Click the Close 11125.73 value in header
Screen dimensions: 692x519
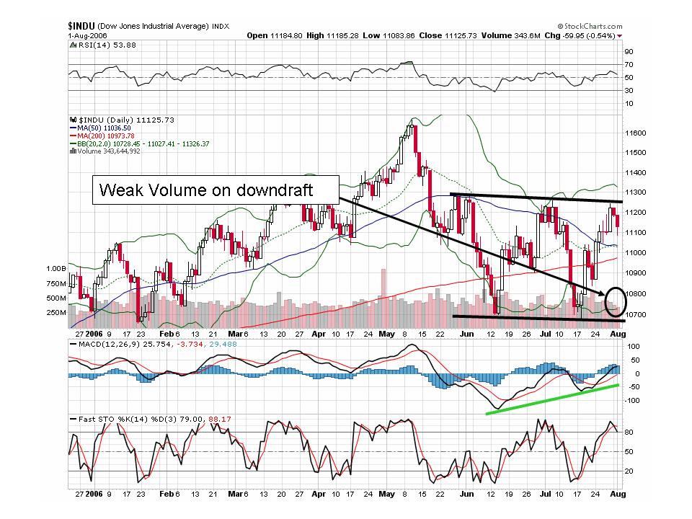click(448, 36)
